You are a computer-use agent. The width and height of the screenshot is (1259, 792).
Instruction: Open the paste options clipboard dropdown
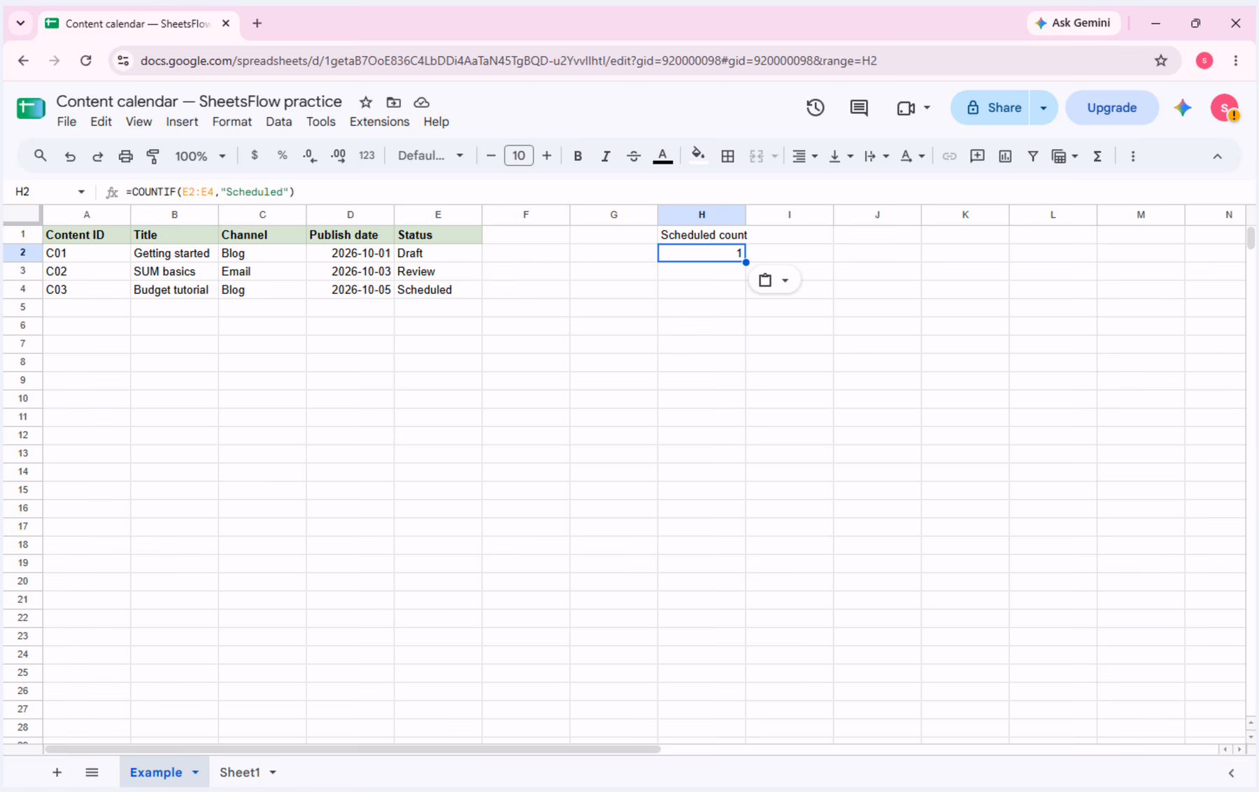774,280
